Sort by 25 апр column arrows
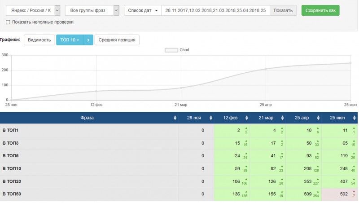Viewport: 359px width, 203px height. click(318, 118)
